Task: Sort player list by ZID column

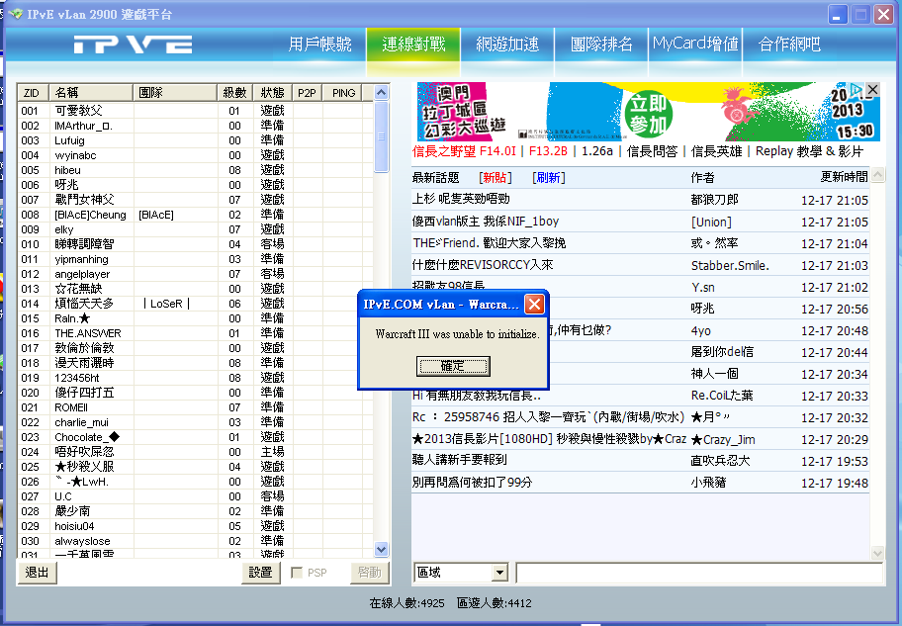Action: (34, 93)
